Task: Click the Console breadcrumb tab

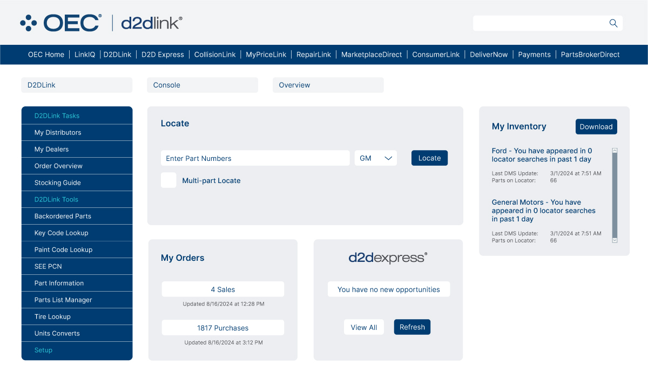Action: tap(202, 85)
